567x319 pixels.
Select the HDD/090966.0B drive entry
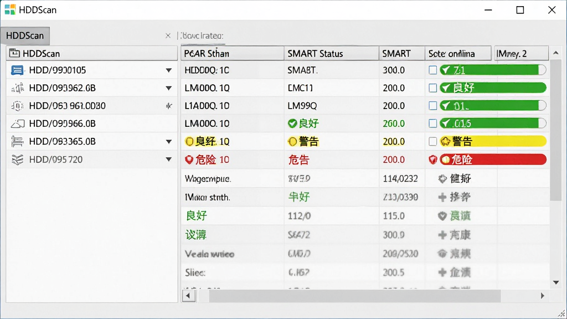pyautogui.click(x=92, y=124)
